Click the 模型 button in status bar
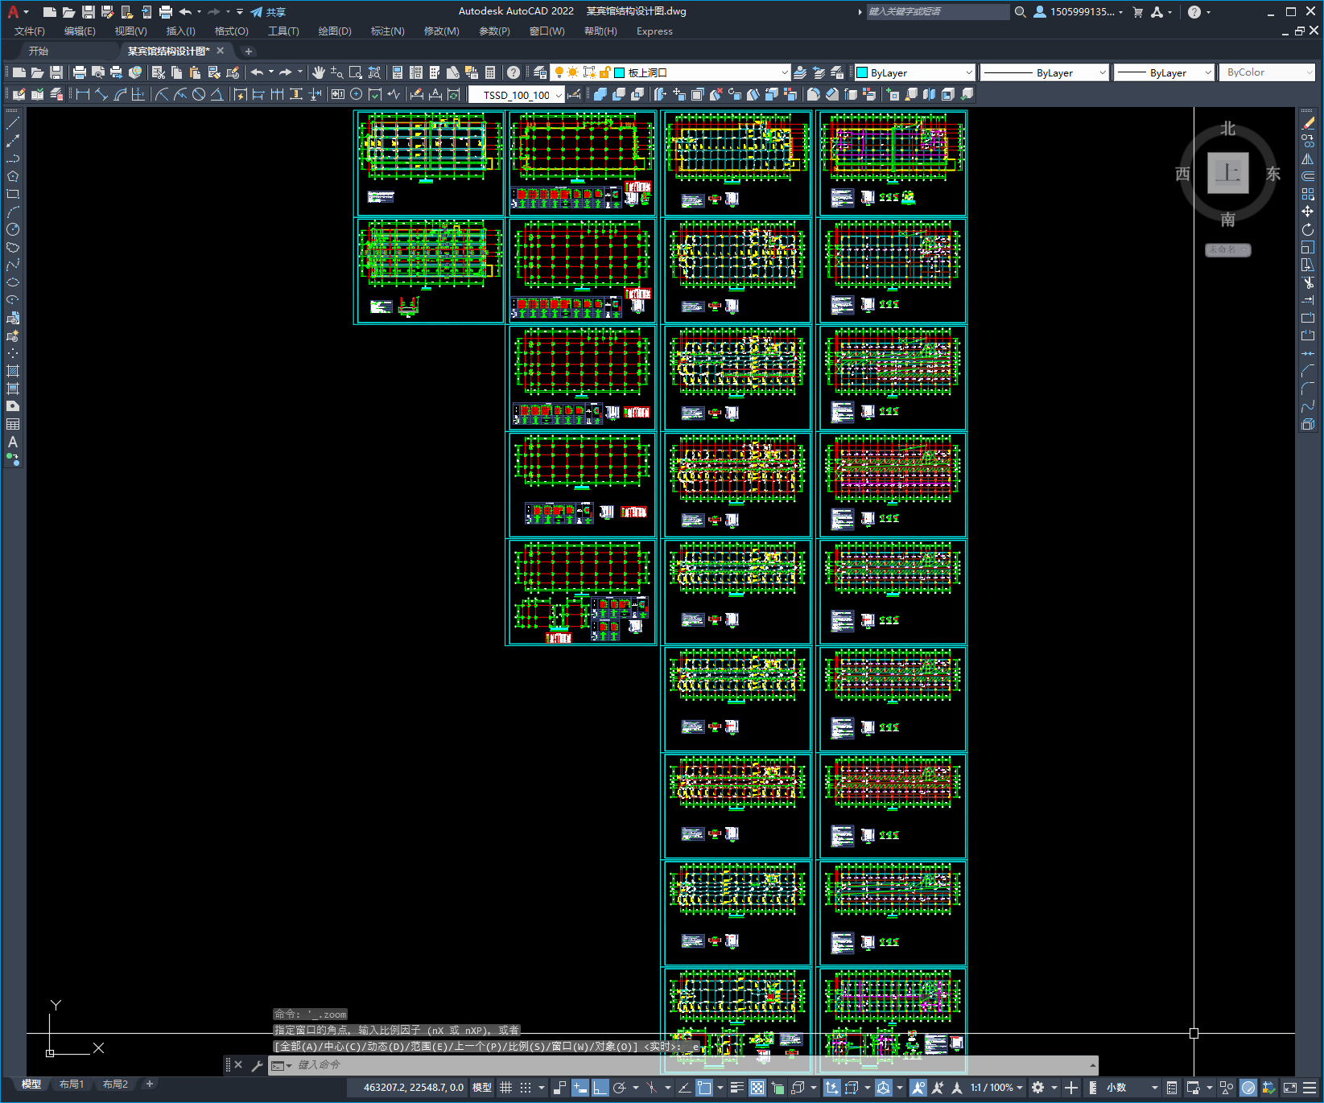 [482, 1088]
